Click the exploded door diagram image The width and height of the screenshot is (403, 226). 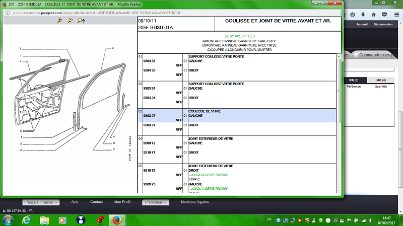(x=70, y=104)
